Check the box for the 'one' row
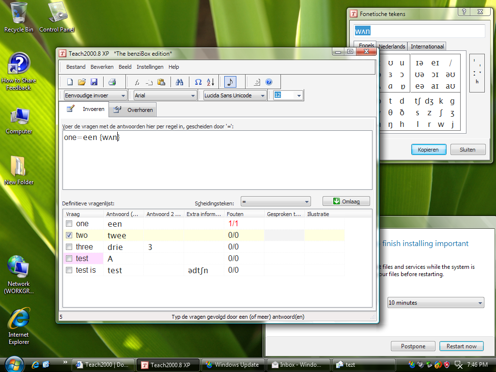Viewport: 496px width, 372px height. click(69, 224)
